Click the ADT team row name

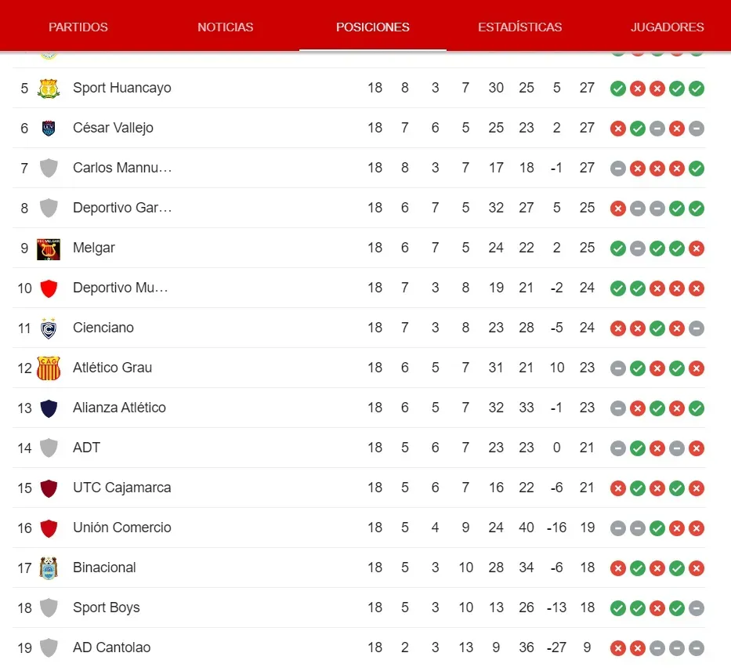coord(86,448)
